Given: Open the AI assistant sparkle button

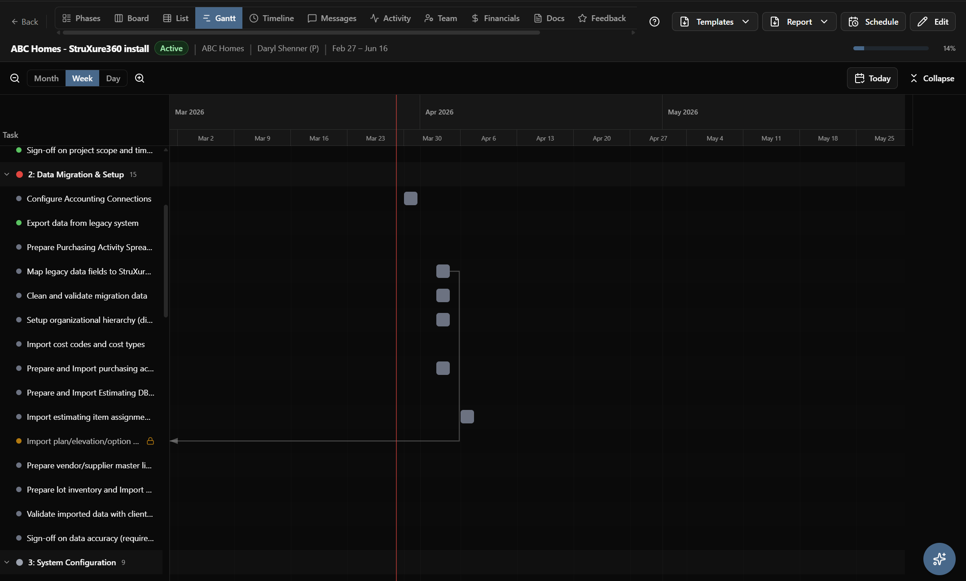Looking at the screenshot, I should [939, 559].
